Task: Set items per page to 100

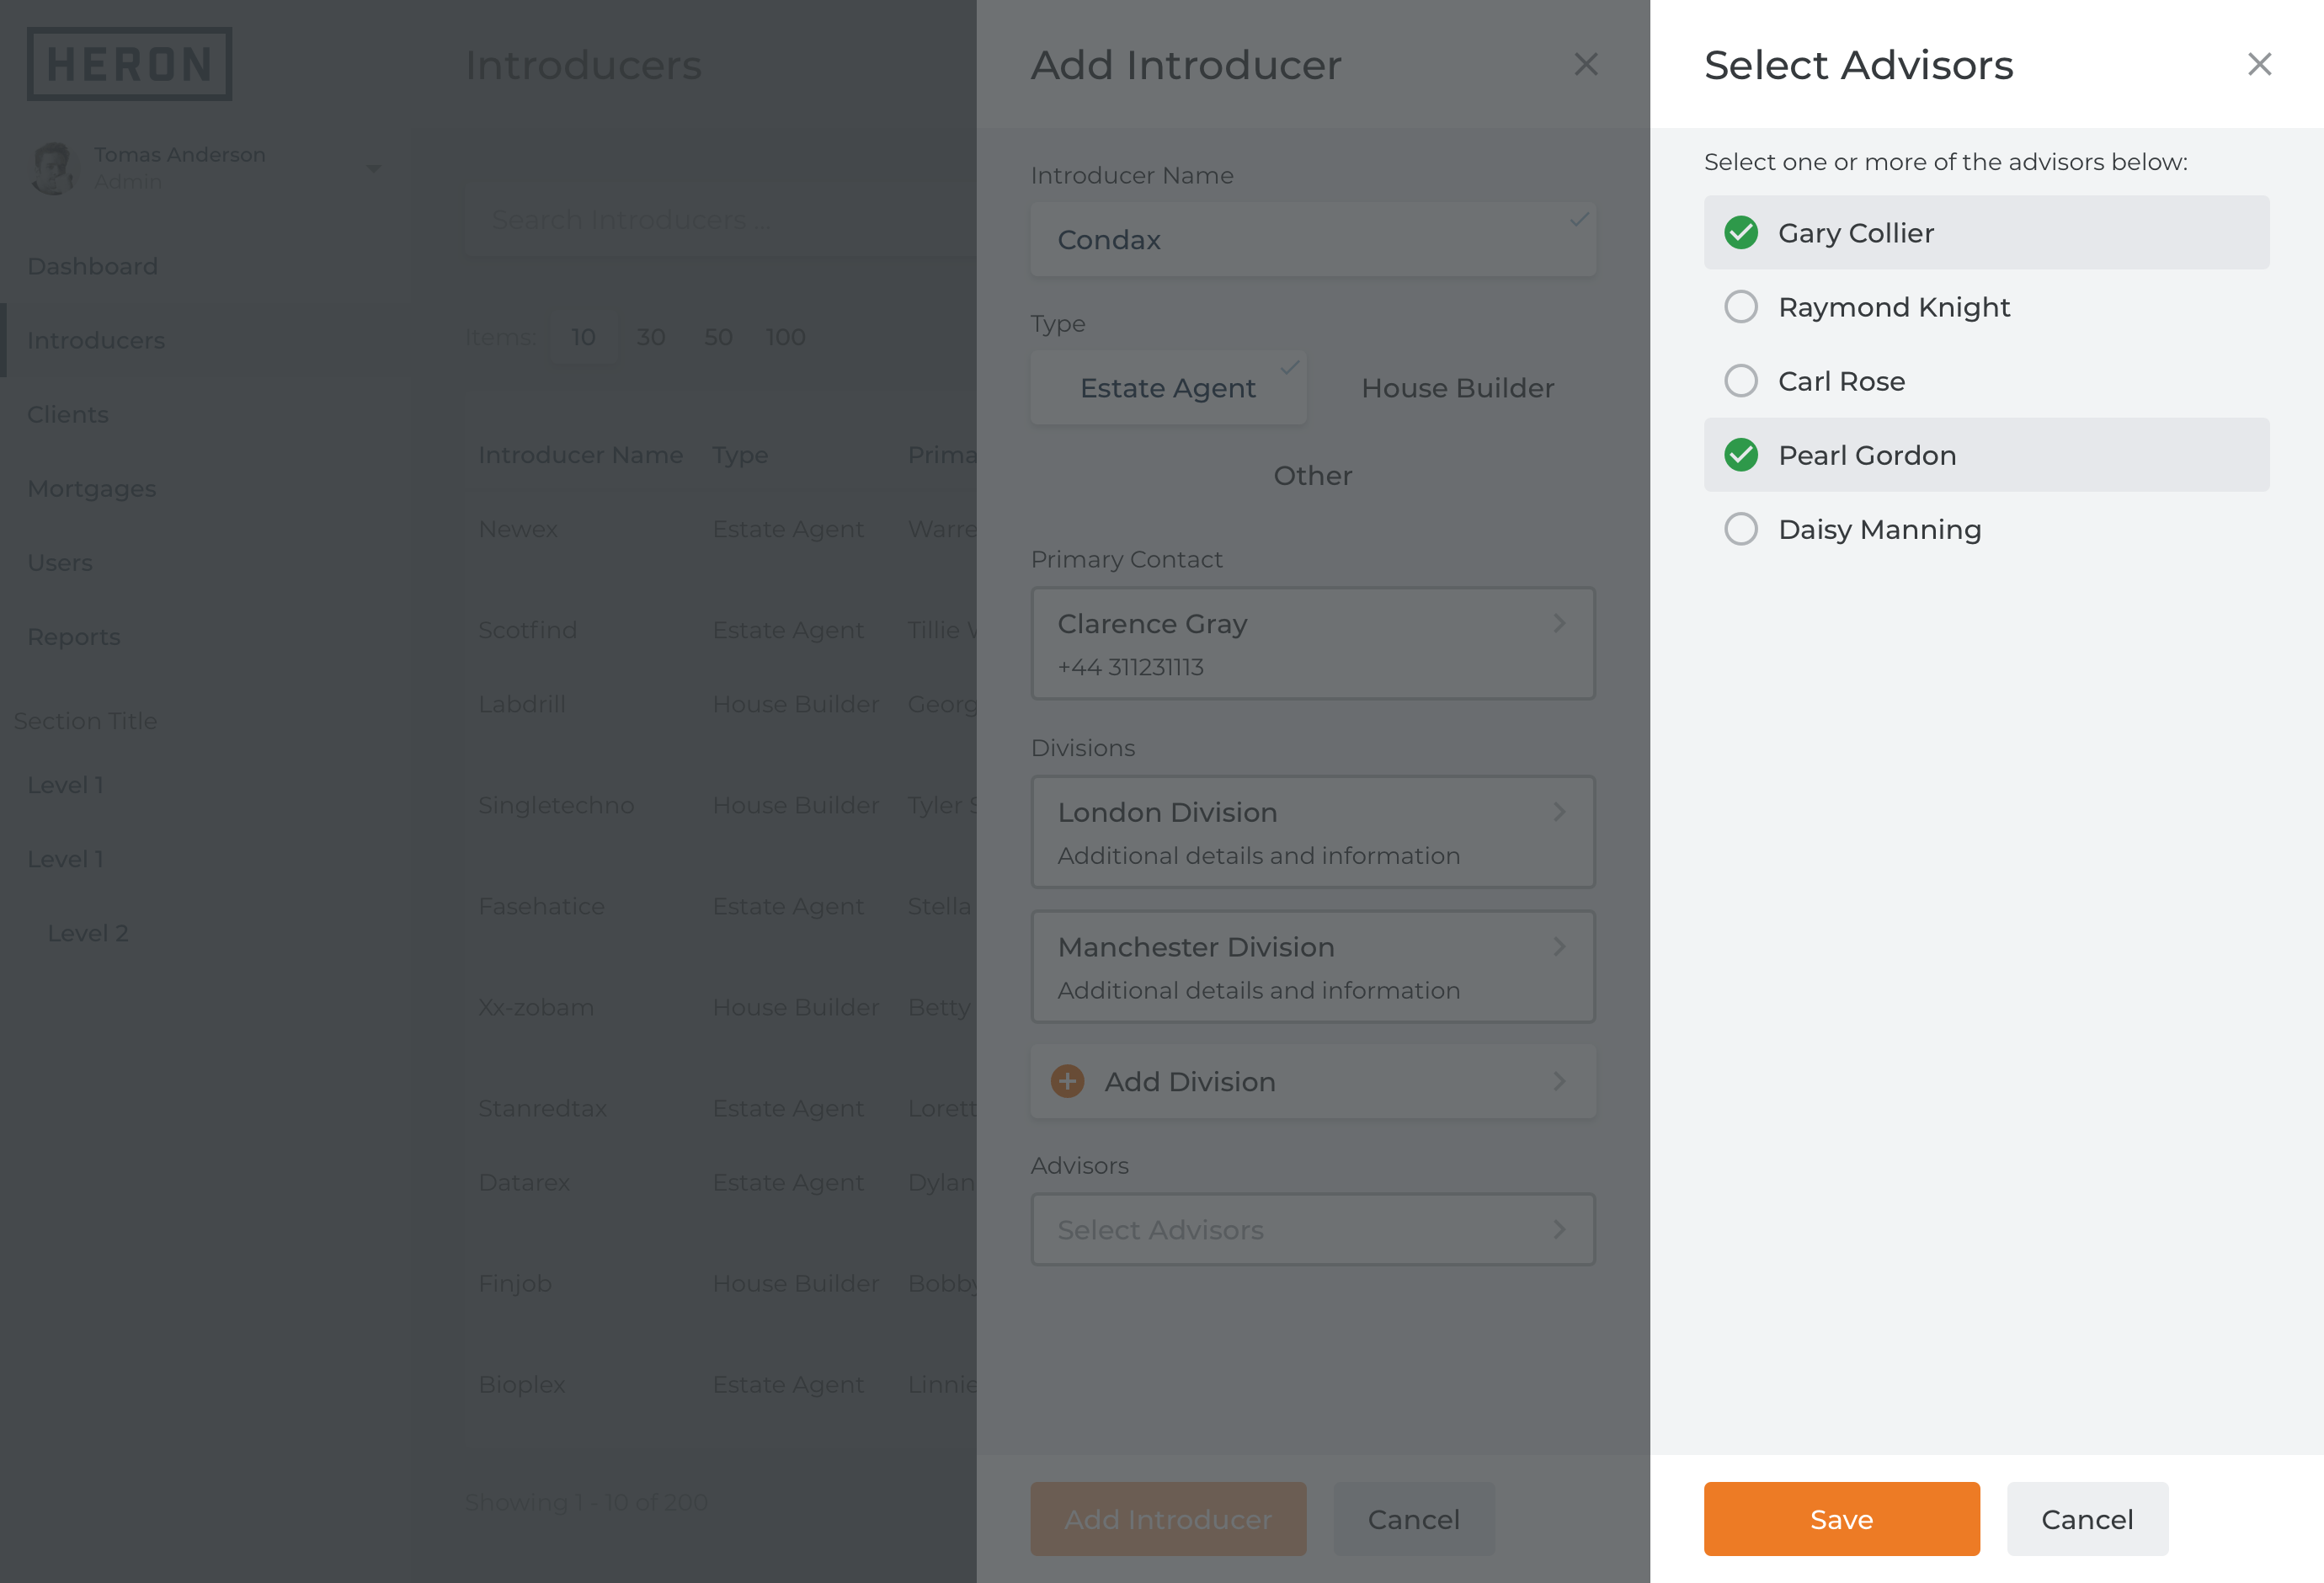Action: pyautogui.click(x=785, y=337)
